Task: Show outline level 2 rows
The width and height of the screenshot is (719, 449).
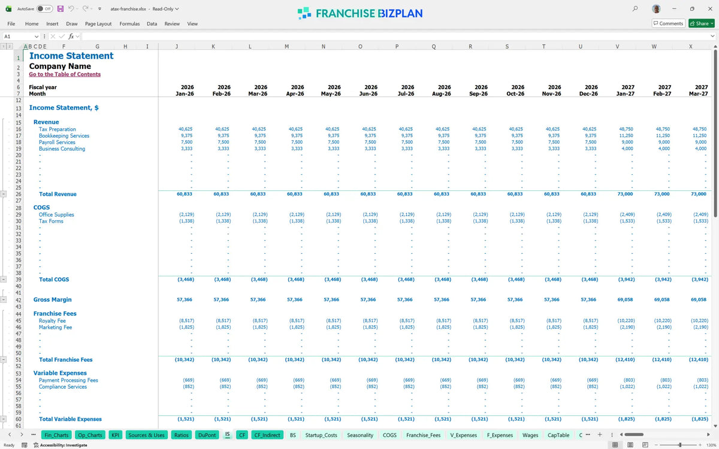Action: [x=10, y=46]
